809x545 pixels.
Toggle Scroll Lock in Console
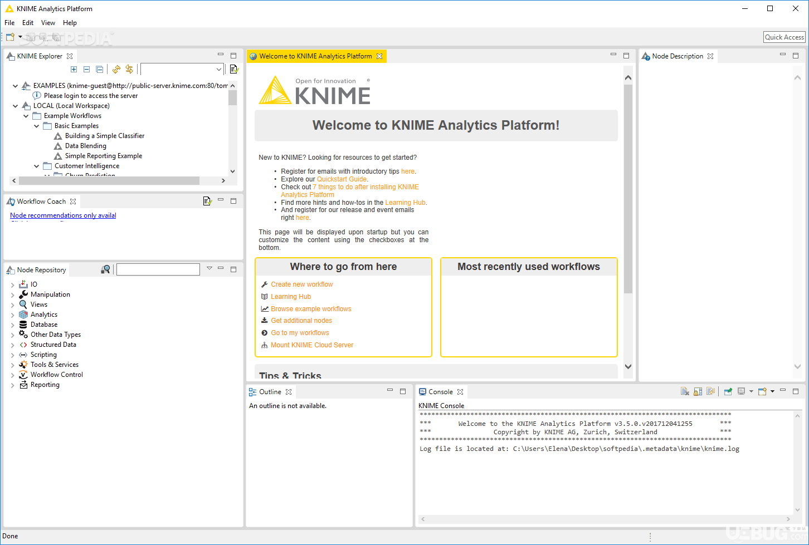point(698,391)
